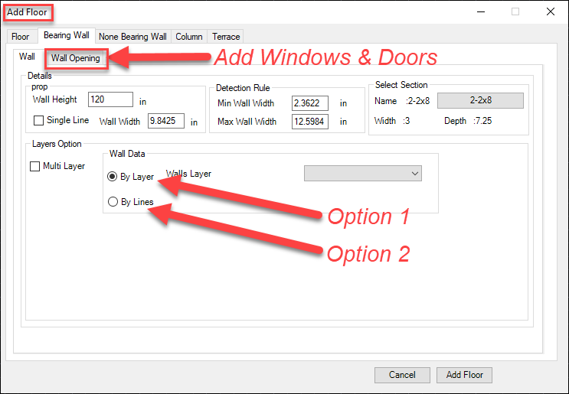Screen dimensions: 569x394
Task: Click the Wall Height input field
Action: pyautogui.click(x=110, y=99)
